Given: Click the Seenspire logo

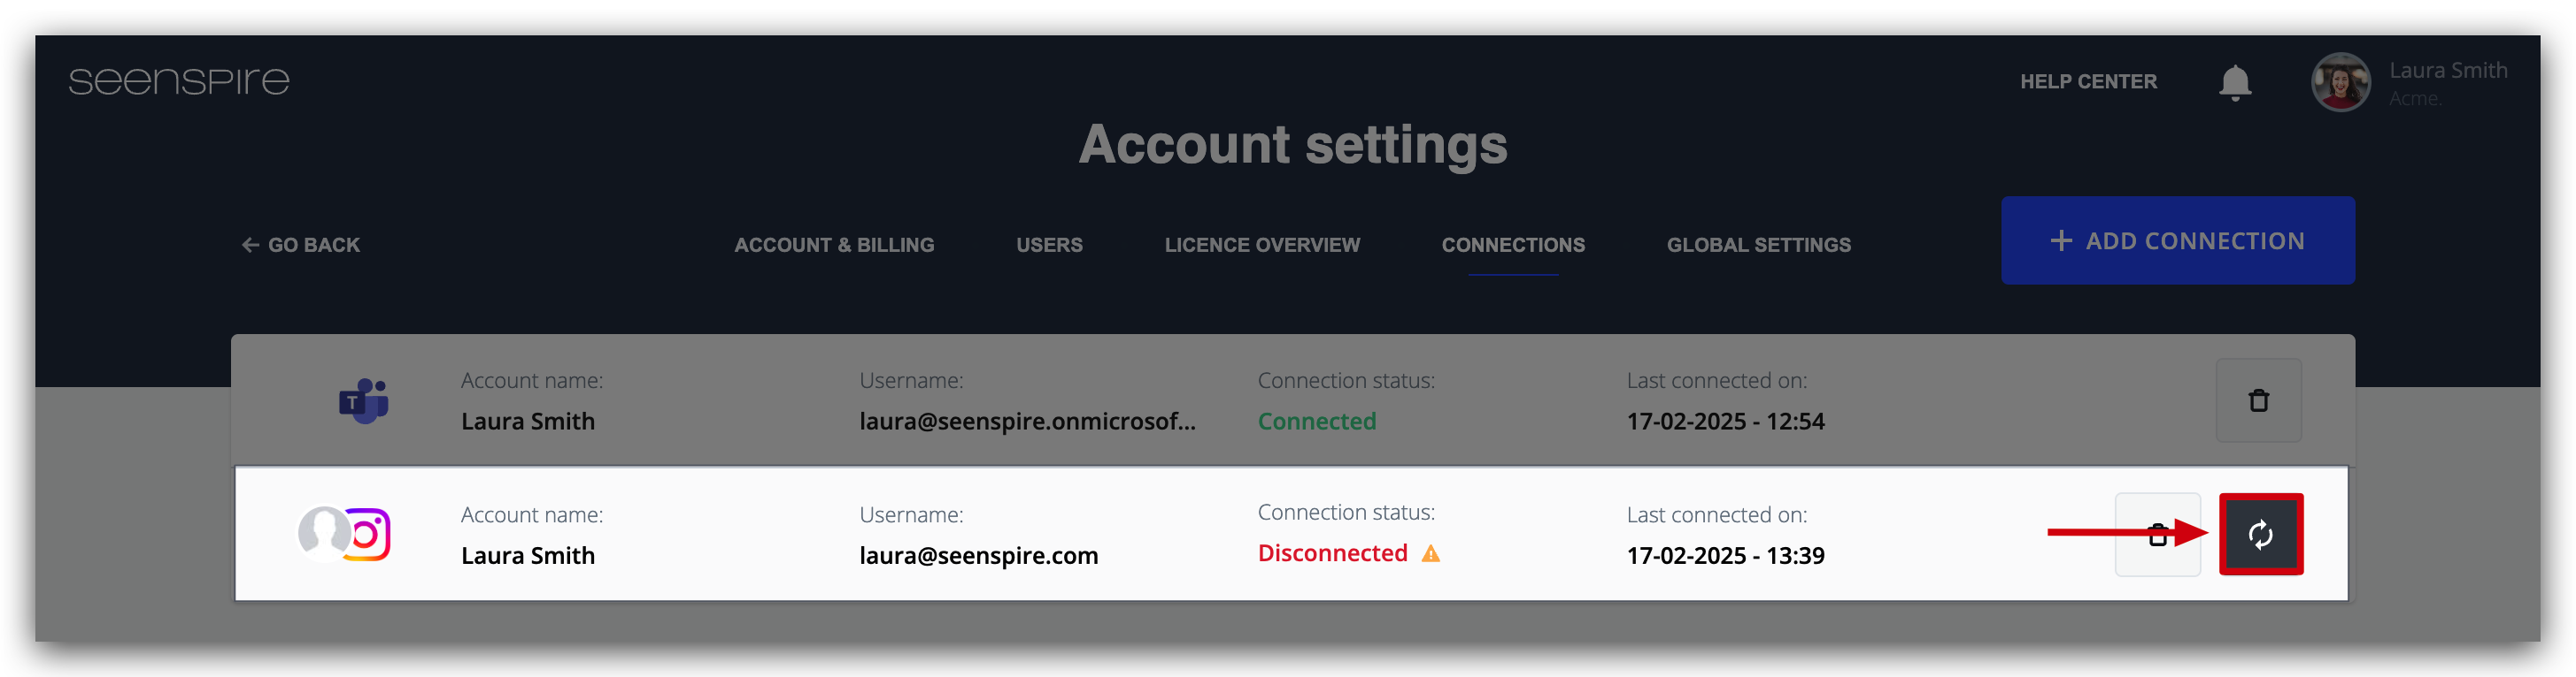Looking at the screenshot, I should (x=179, y=81).
